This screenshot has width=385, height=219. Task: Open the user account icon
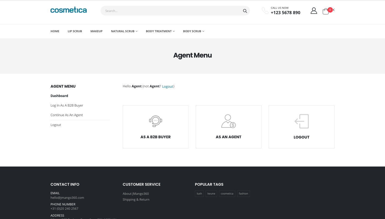[314, 11]
